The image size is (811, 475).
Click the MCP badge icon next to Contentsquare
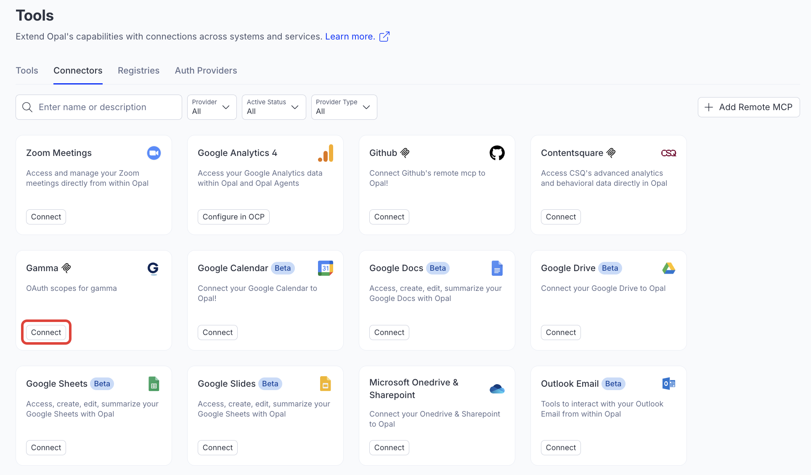point(611,153)
